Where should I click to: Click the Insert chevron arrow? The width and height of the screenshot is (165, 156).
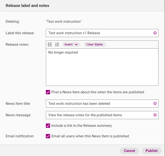[x=76, y=45]
